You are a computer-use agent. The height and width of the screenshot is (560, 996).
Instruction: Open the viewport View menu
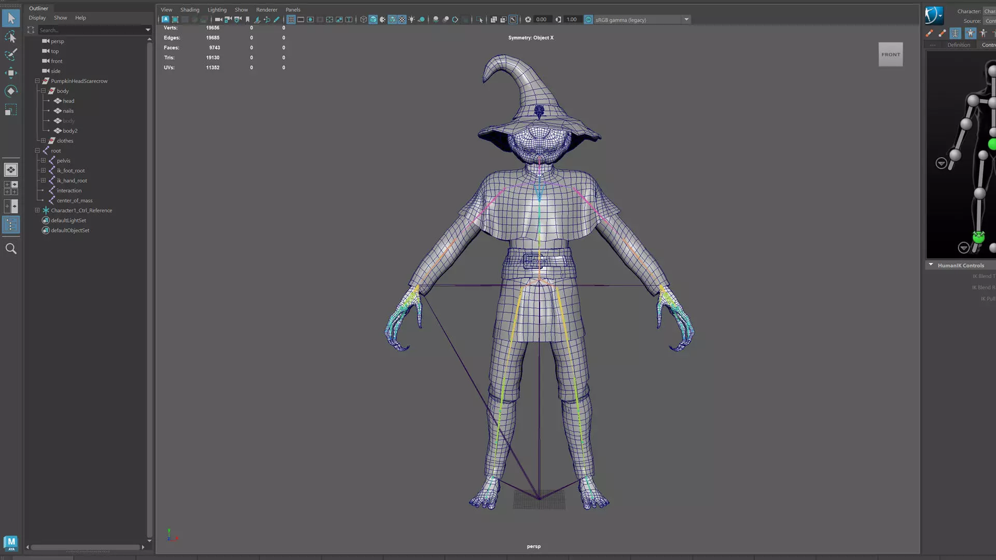pos(167,10)
